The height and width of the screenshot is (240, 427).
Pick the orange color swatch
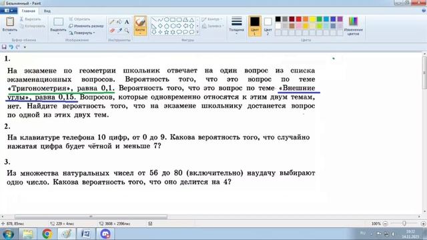306,19
